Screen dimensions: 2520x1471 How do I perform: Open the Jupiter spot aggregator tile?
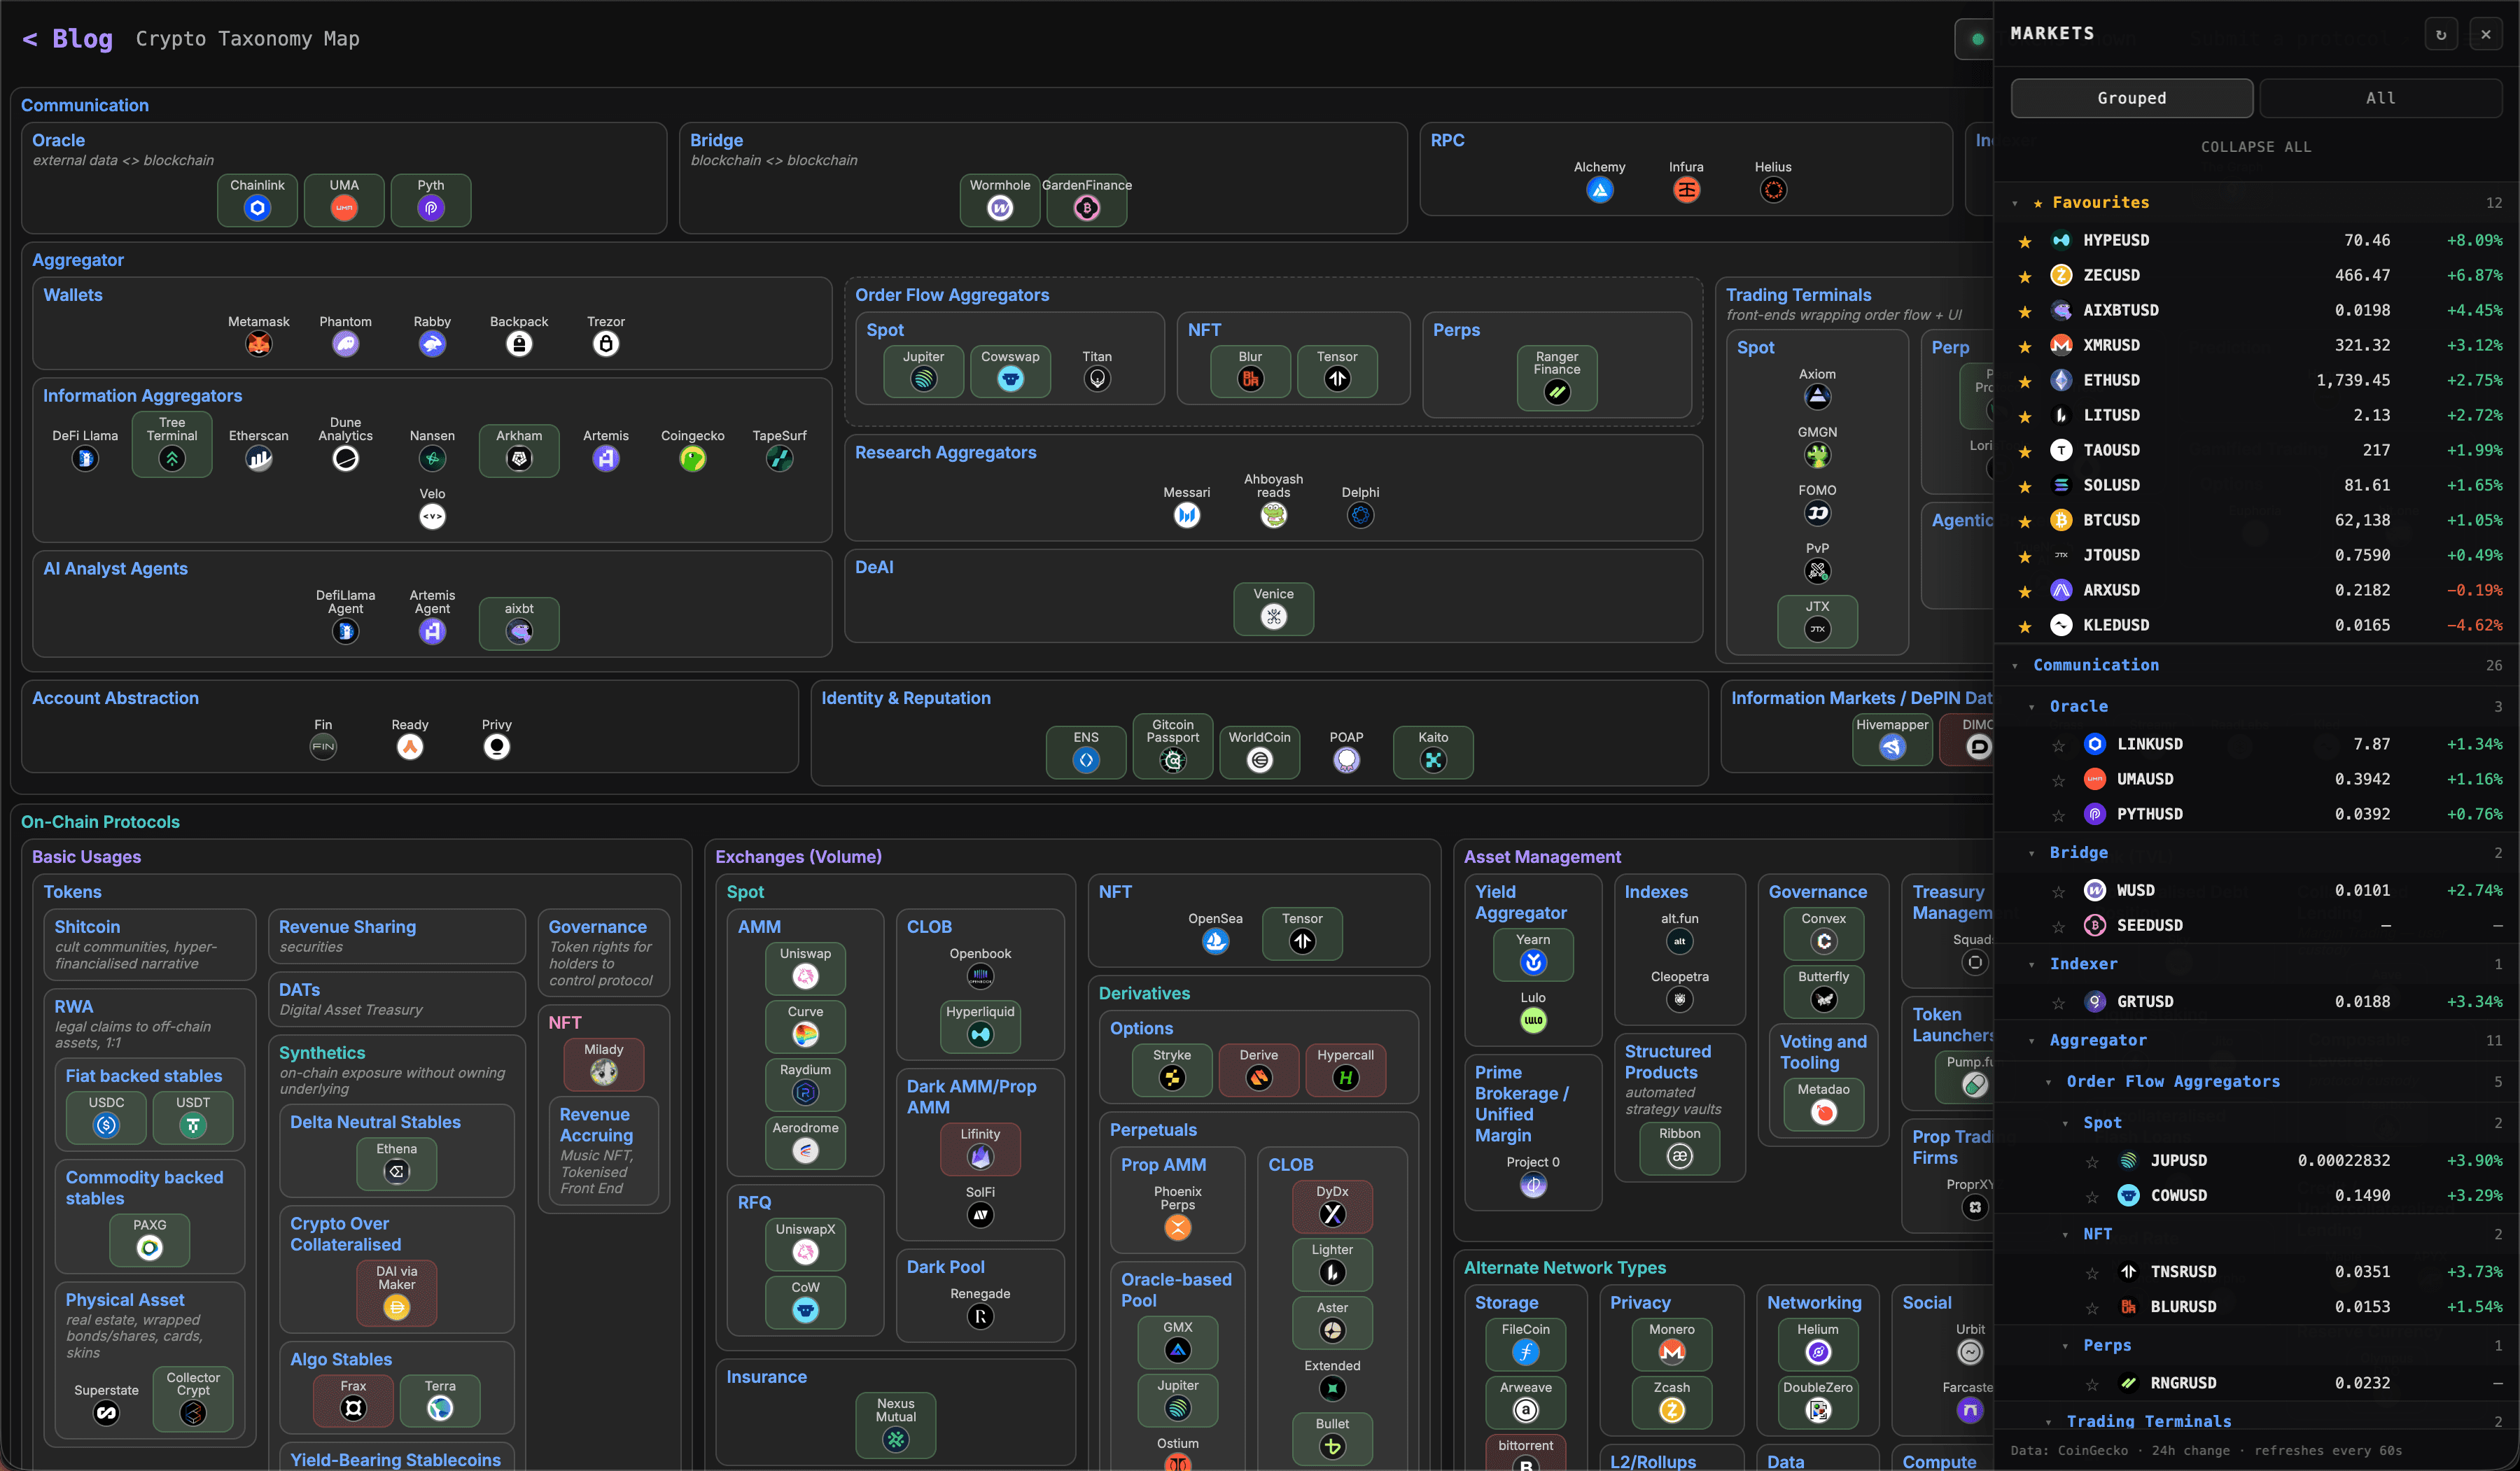pos(923,371)
